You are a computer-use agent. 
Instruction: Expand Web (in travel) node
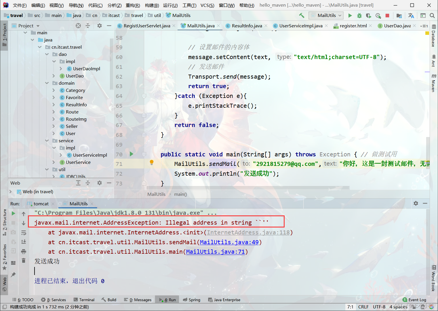(x=11, y=191)
